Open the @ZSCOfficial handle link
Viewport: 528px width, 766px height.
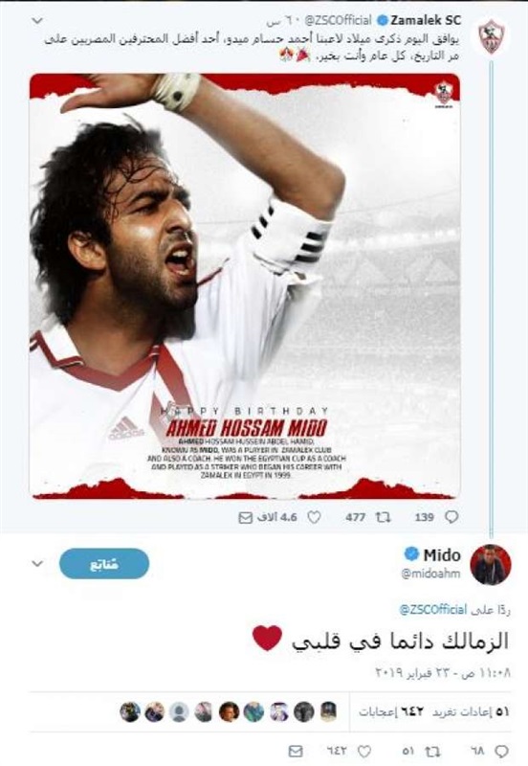(339, 20)
